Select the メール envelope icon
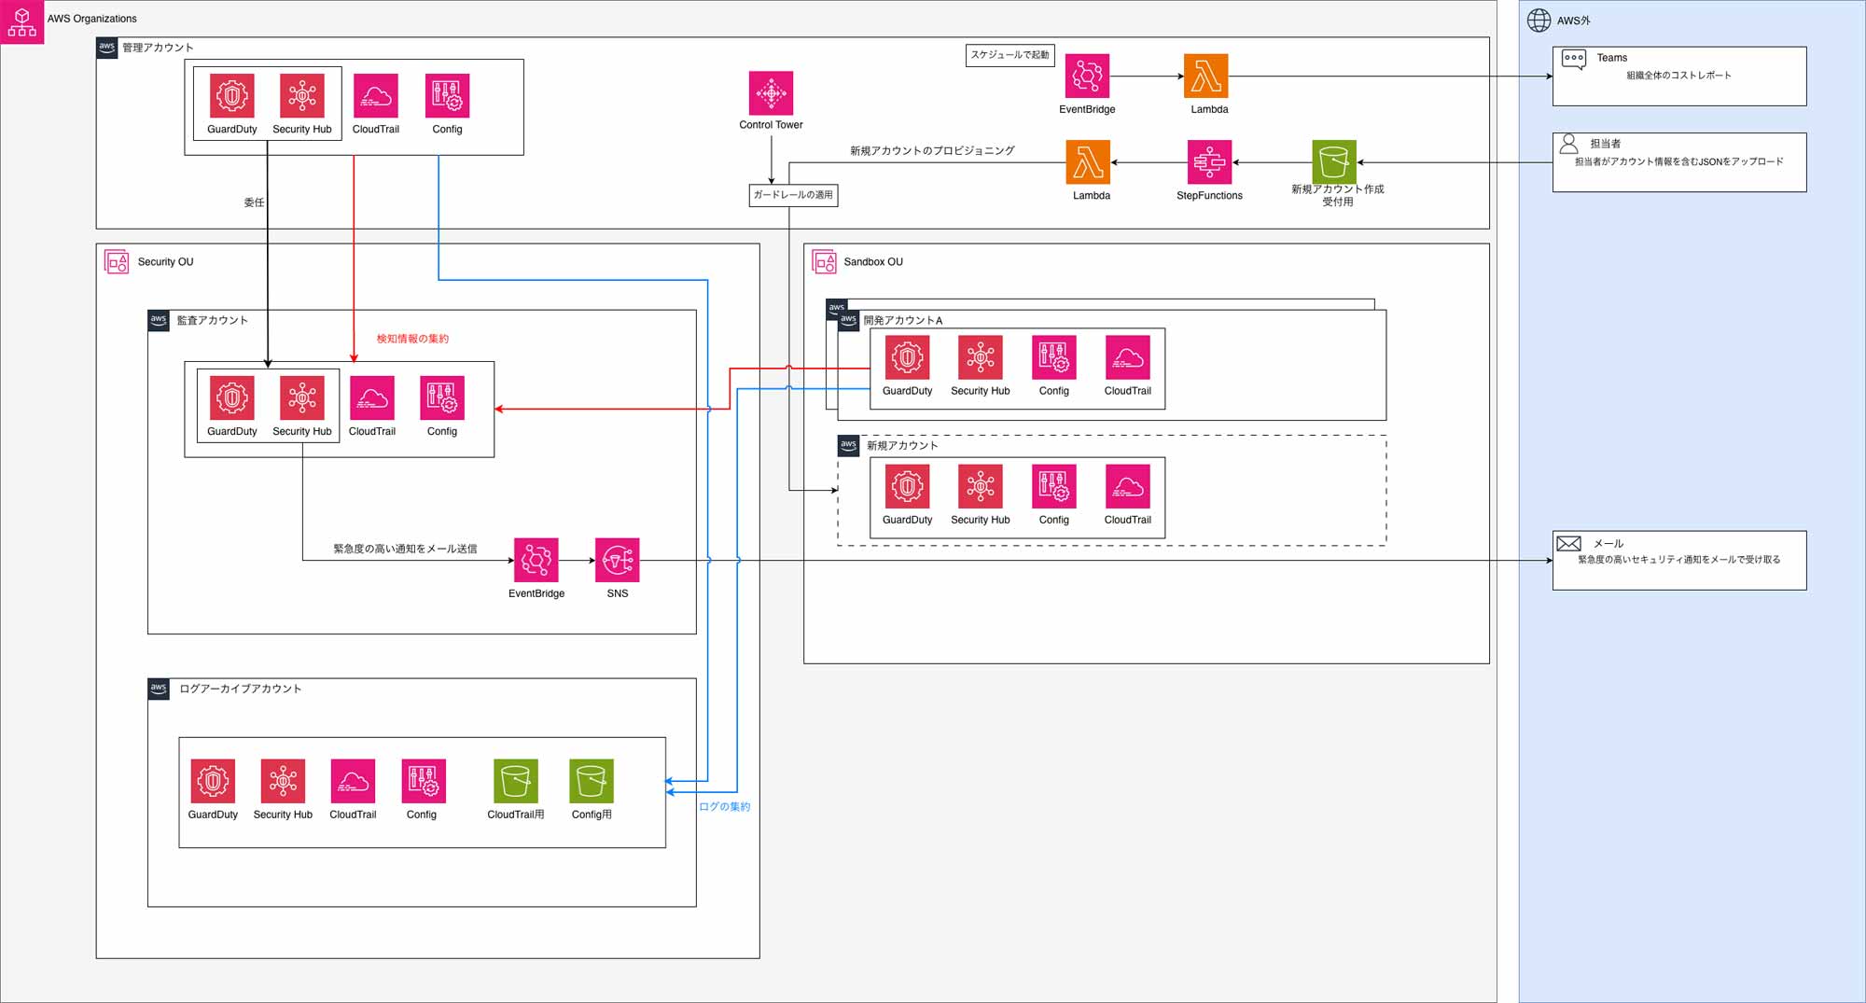Image resolution: width=1866 pixels, height=1003 pixels. (1568, 543)
